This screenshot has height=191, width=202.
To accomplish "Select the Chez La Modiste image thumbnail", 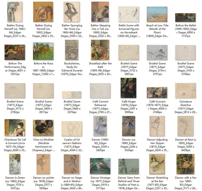I will tap(43, 128).
